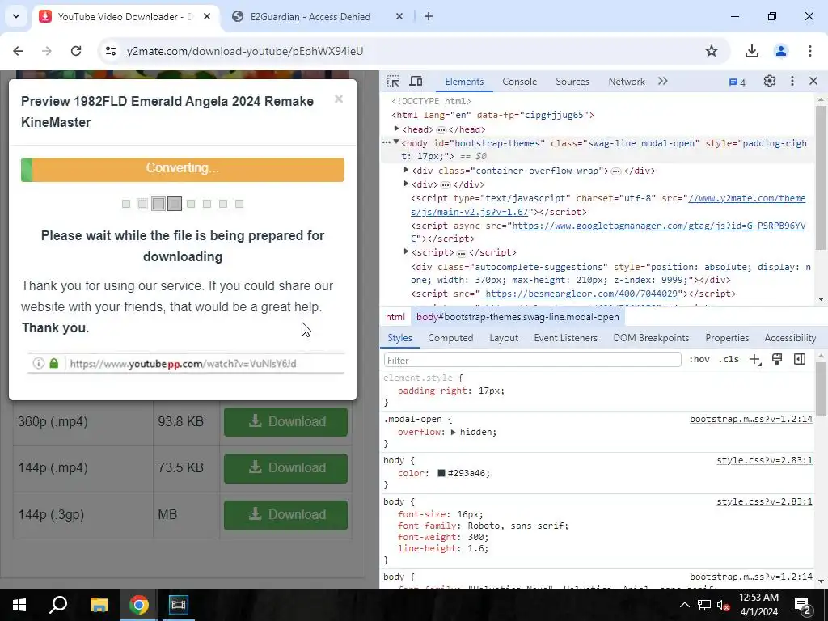Add a new style rule plus icon
This screenshot has height=621, width=828.
point(754,360)
